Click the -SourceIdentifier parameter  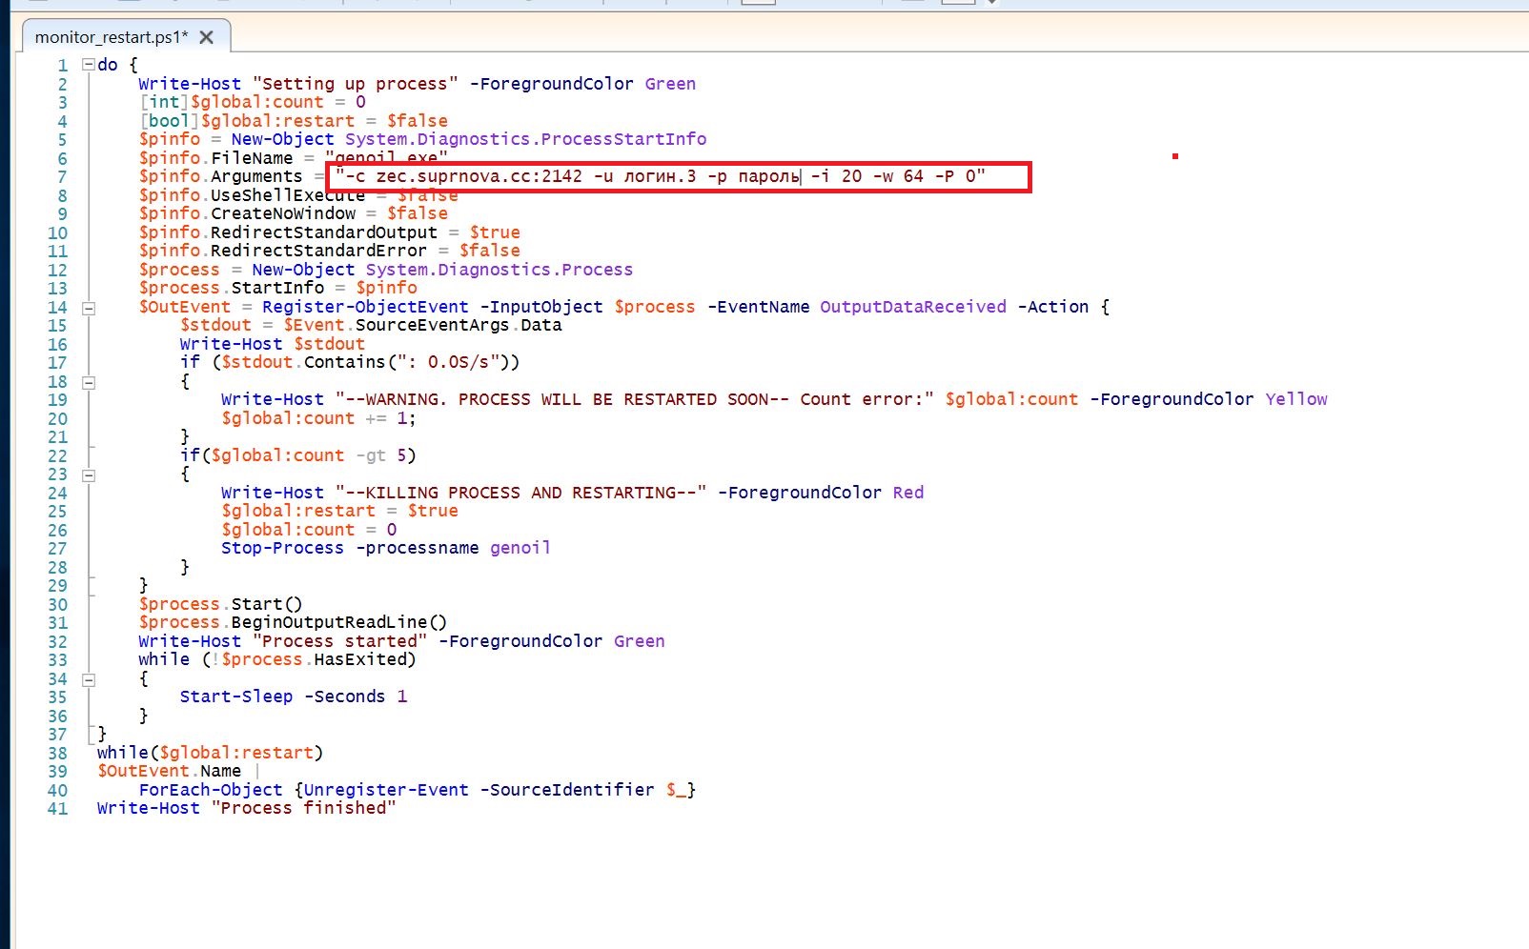tap(567, 790)
